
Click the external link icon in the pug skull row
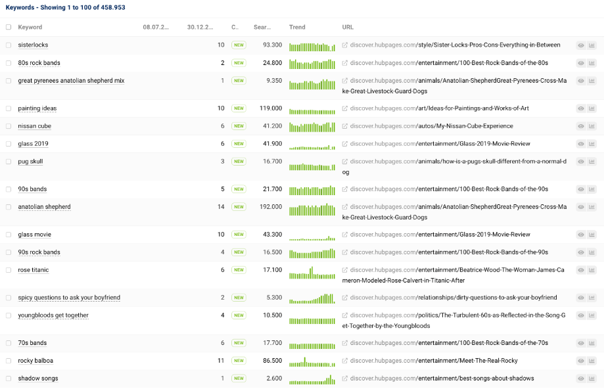345,162
